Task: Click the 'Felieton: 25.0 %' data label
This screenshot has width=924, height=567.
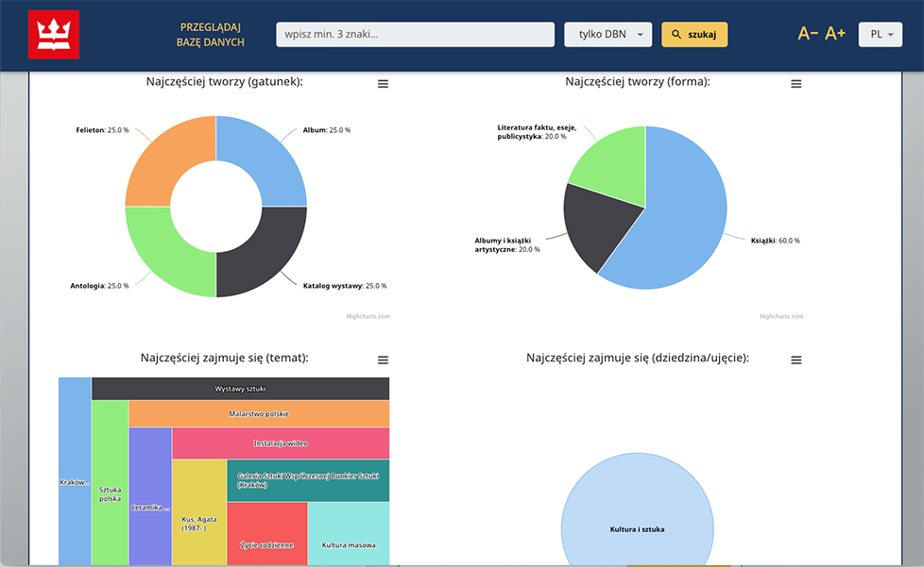Action: tap(103, 130)
